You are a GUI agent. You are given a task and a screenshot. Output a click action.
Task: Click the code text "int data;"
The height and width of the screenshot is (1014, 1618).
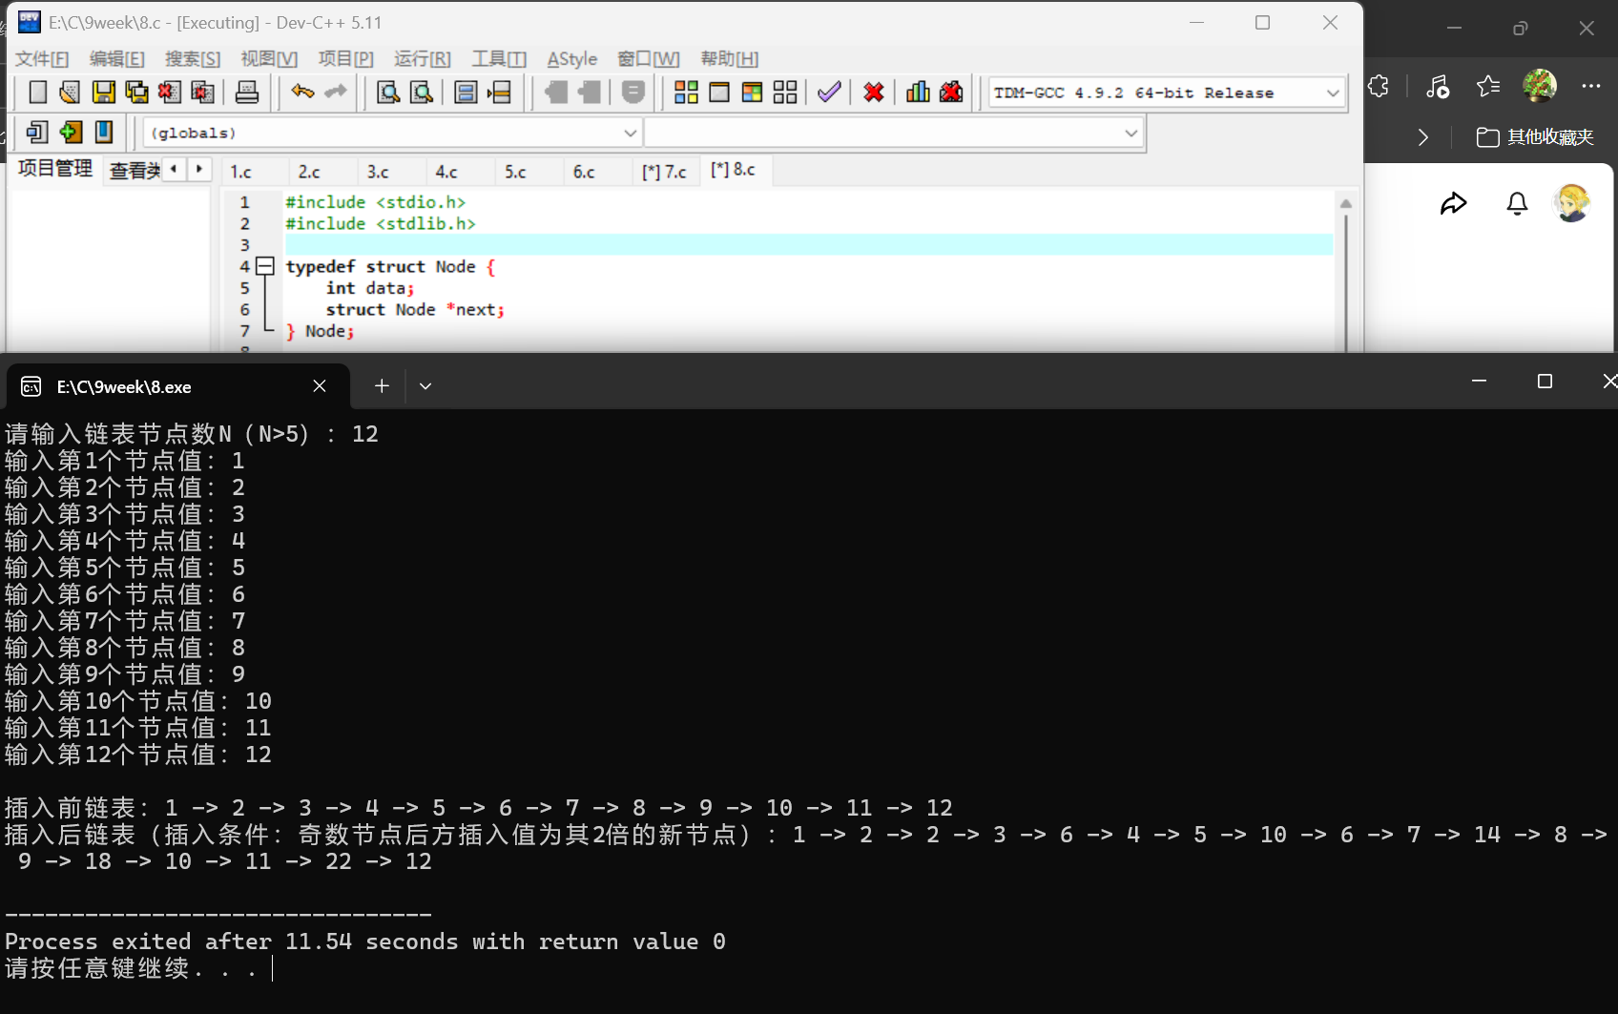(x=370, y=288)
